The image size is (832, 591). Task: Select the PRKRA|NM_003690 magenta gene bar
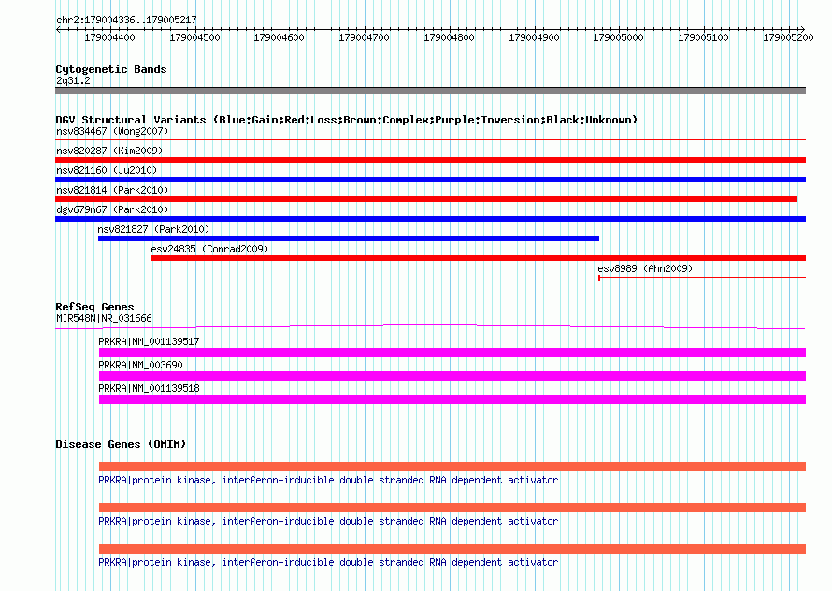[452, 376]
